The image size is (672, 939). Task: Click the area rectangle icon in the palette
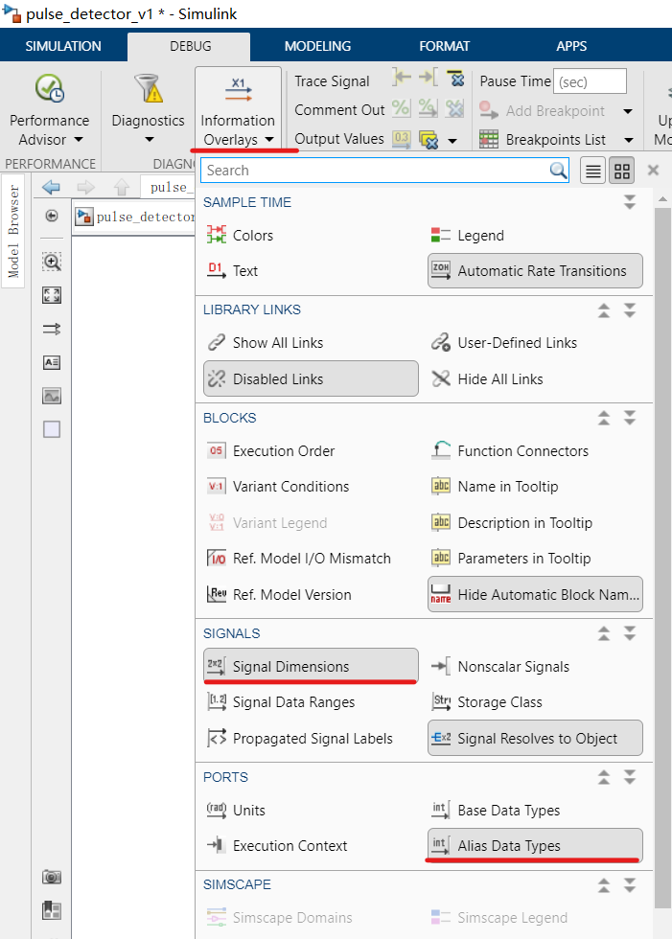click(52, 429)
